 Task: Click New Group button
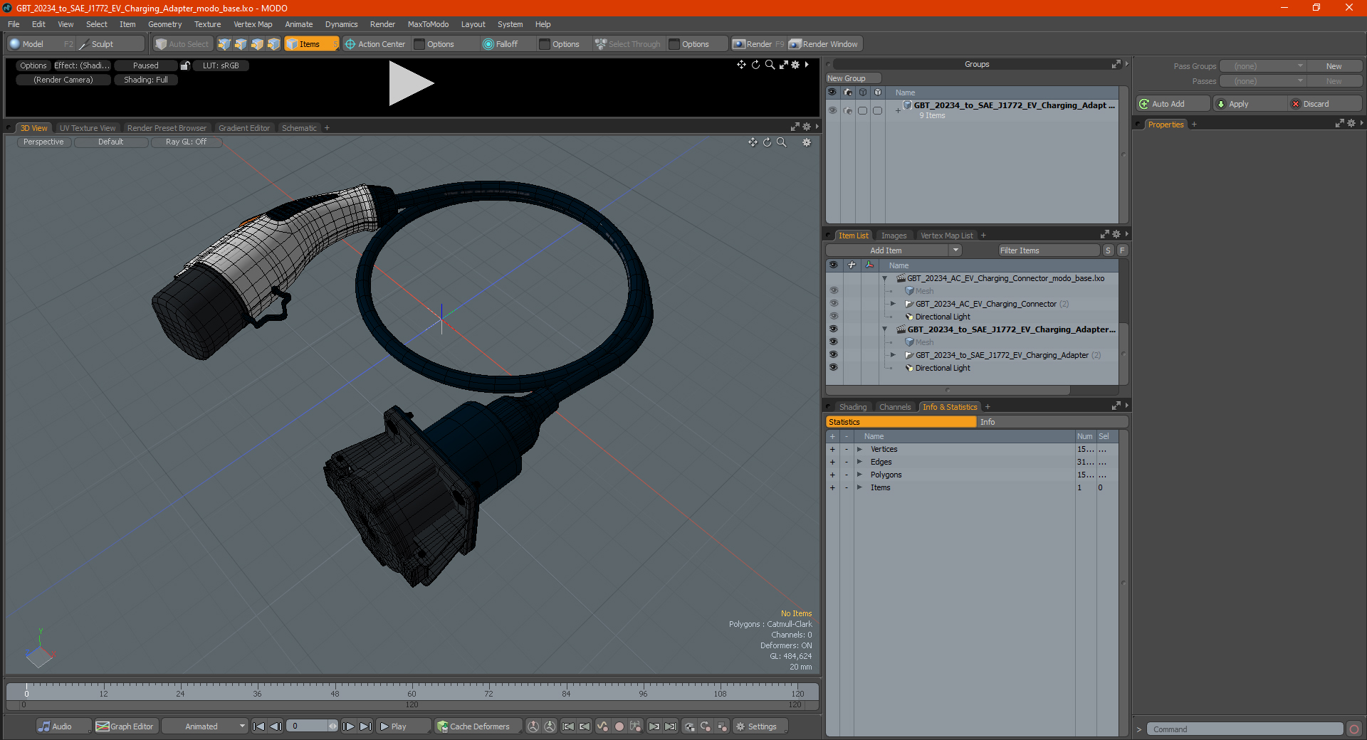click(x=854, y=78)
